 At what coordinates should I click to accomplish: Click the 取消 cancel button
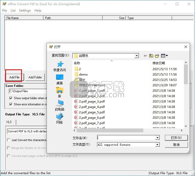click(x=176, y=145)
